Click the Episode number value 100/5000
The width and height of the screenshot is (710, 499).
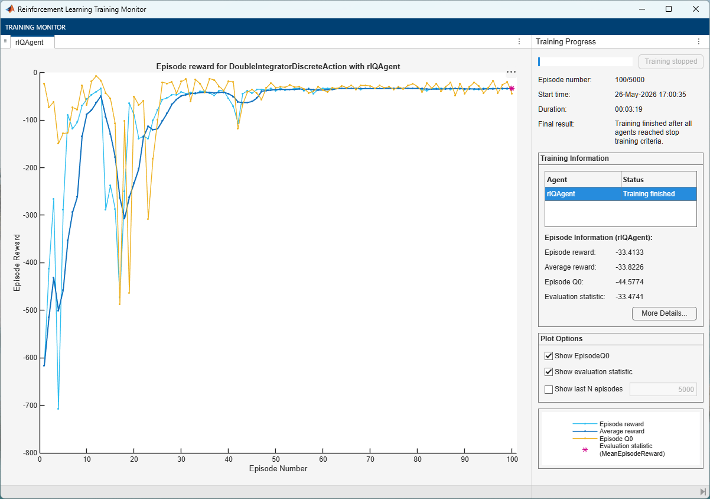(x=631, y=79)
